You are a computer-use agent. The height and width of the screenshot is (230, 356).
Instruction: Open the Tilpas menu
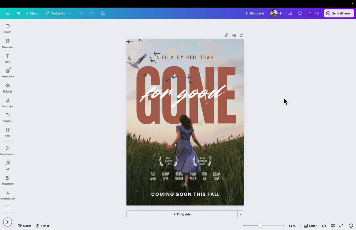(x=32, y=13)
